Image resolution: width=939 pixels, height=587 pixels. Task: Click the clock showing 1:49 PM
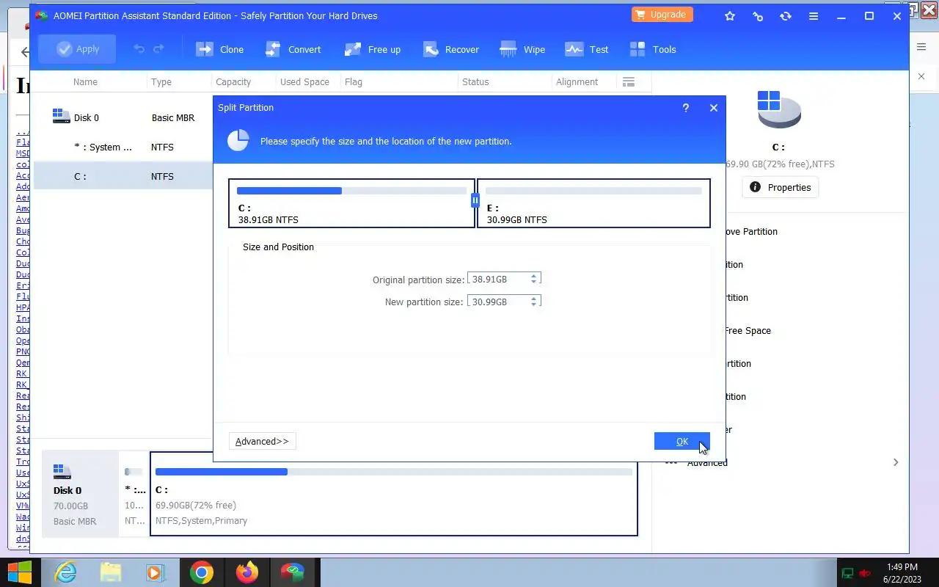pyautogui.click(x=902, y=567)
